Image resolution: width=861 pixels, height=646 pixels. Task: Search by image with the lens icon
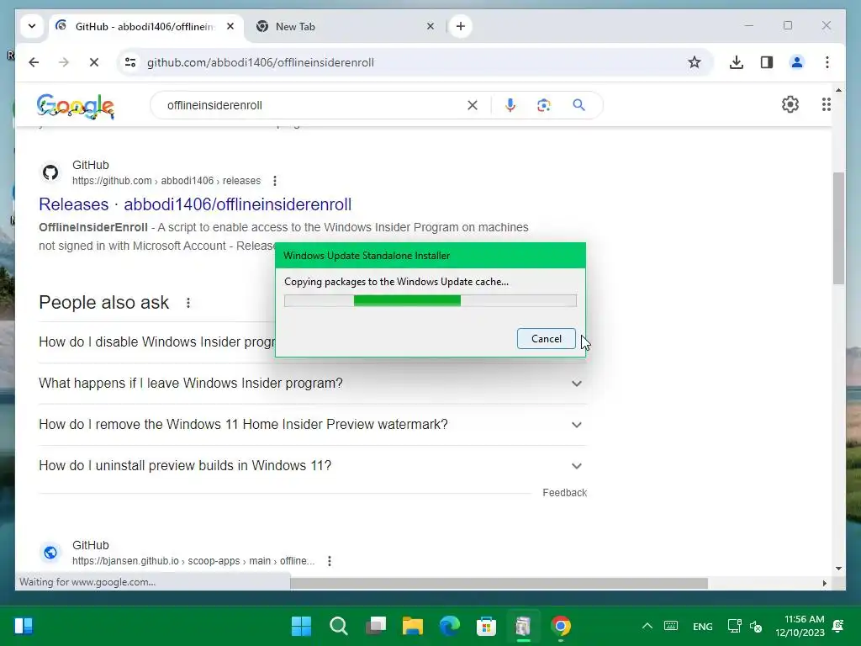click(x=544, y=105)
